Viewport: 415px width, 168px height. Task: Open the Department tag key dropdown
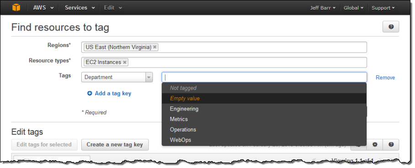[117, 77]
